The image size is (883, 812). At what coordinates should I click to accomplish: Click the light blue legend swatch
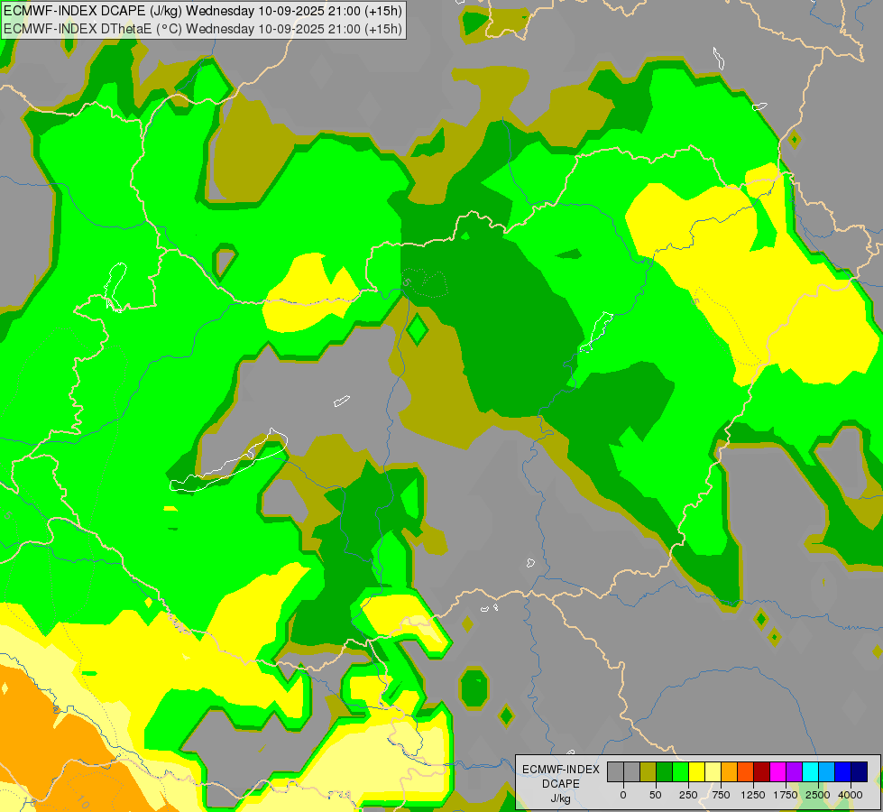click(827, 771)
